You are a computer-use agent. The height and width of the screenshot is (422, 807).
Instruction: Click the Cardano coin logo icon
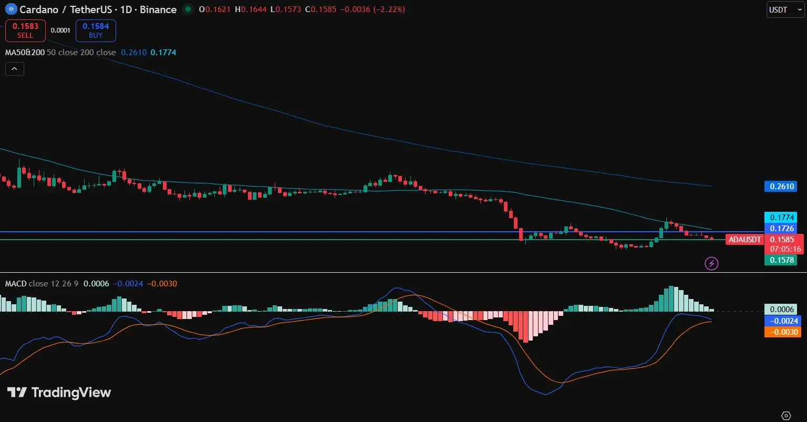pos(10,9)
